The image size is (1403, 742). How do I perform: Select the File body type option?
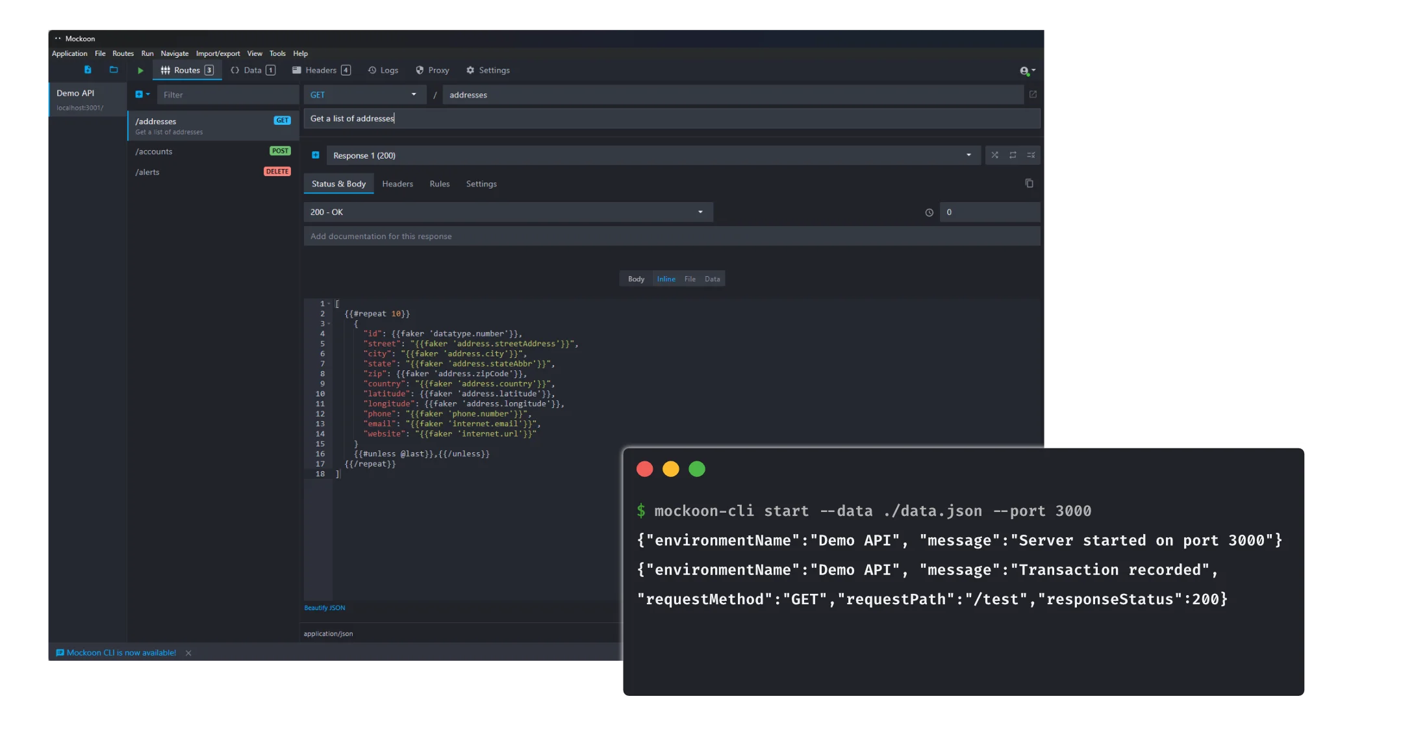pos(690,279)
